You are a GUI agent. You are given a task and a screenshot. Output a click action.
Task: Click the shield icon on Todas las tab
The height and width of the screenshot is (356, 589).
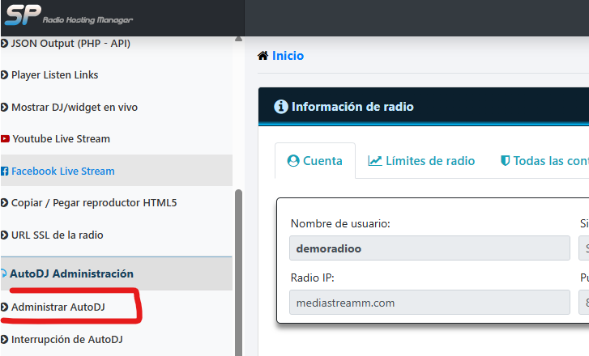point(505,161)
